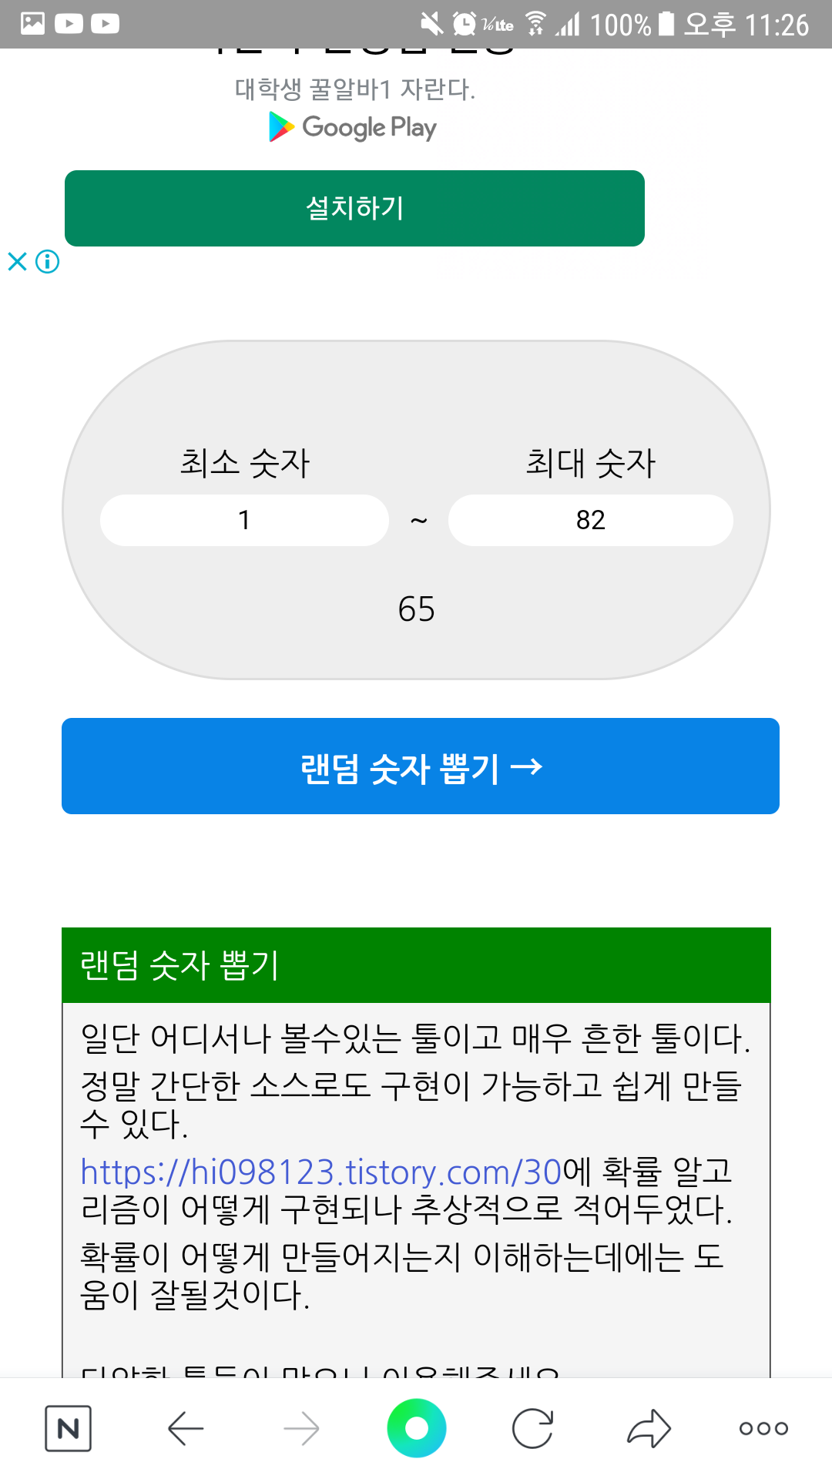
Task: Tap the battery status icon
Action: (x=667, y=24)
